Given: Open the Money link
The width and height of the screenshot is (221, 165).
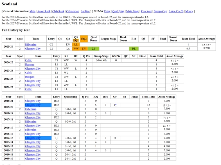Looking at the screenshot, I should [189, 11].
